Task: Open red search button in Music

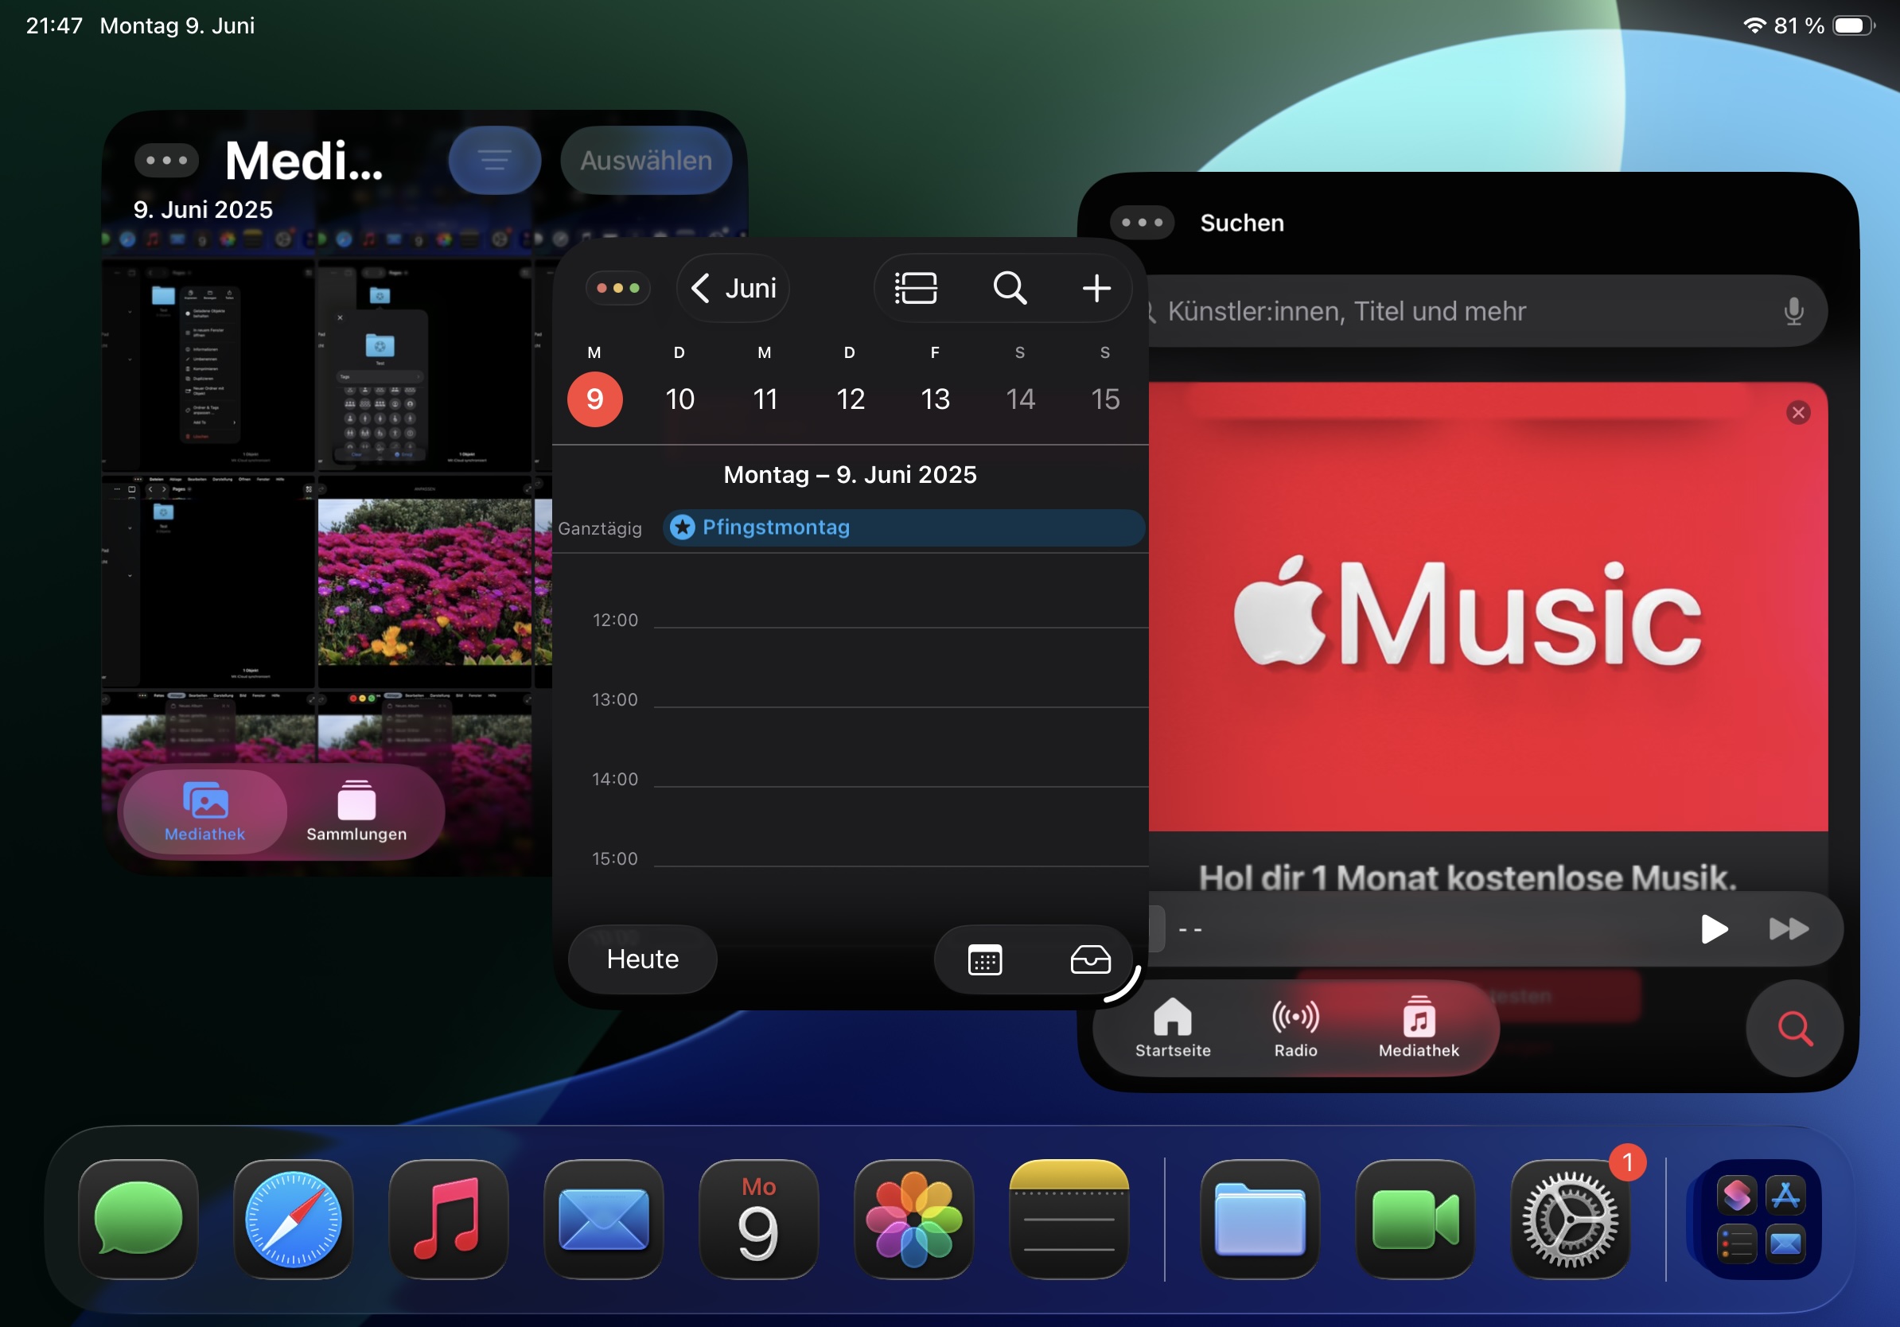Action: point(1794,1029)
